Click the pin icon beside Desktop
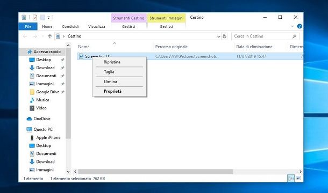328x193 pixels. tap(62, 60)
